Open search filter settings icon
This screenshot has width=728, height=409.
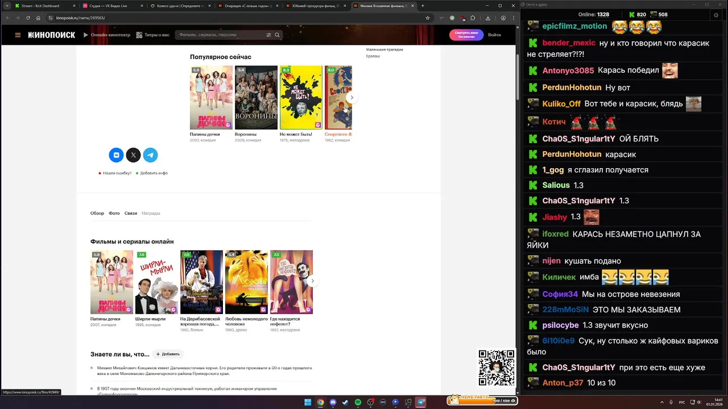(x=268, y=35)
